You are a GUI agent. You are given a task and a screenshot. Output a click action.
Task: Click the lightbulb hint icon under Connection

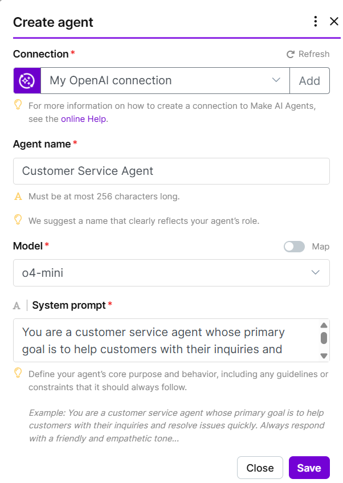[x=18, y=105]
